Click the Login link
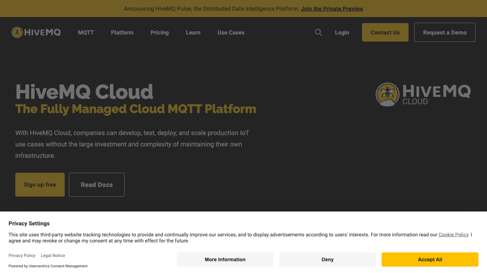Screen dimensions: 487x273 click(x=342, y=32)
